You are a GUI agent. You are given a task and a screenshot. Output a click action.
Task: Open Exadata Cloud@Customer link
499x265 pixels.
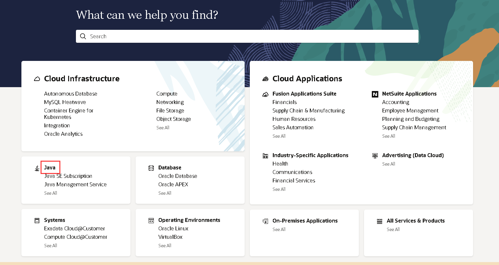[75, 228]
